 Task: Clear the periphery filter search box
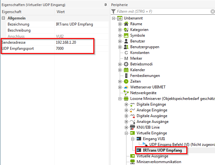coord(212,11)
